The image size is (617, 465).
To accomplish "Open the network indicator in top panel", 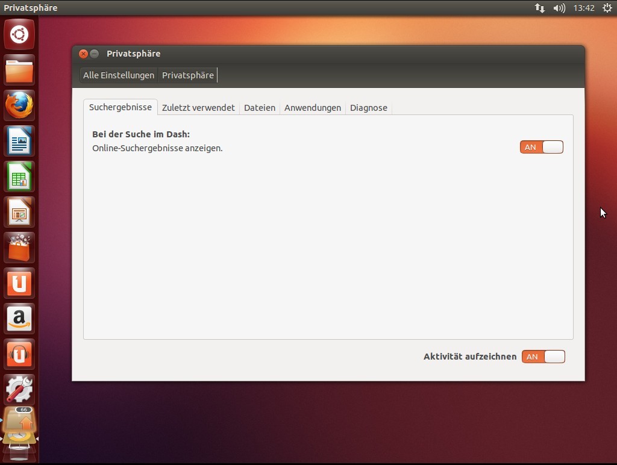I will 539,8.
